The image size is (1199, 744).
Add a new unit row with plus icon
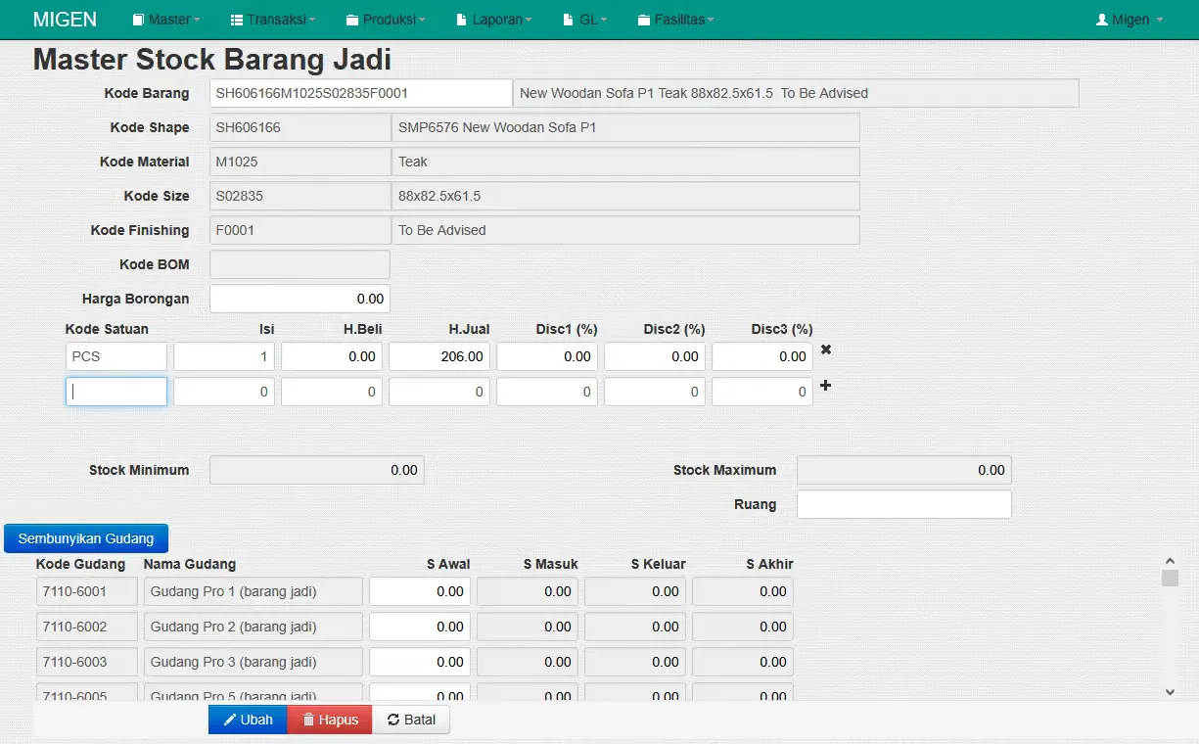point(825,386)
